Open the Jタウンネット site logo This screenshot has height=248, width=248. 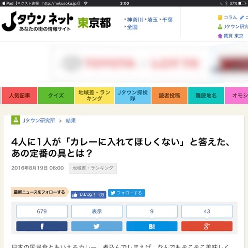pos(38,22)
